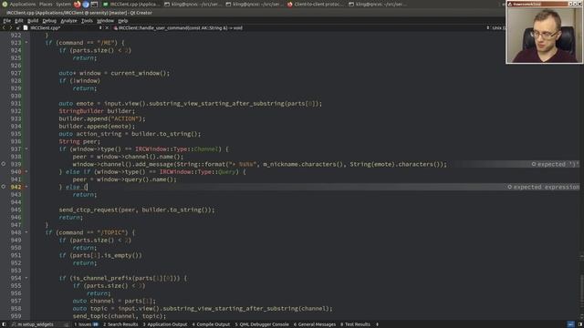The width and height of the screenshot is (584, 328).
Task: Open the IRCClient.cpp document selector dropdown
Action: click(63, 27)
